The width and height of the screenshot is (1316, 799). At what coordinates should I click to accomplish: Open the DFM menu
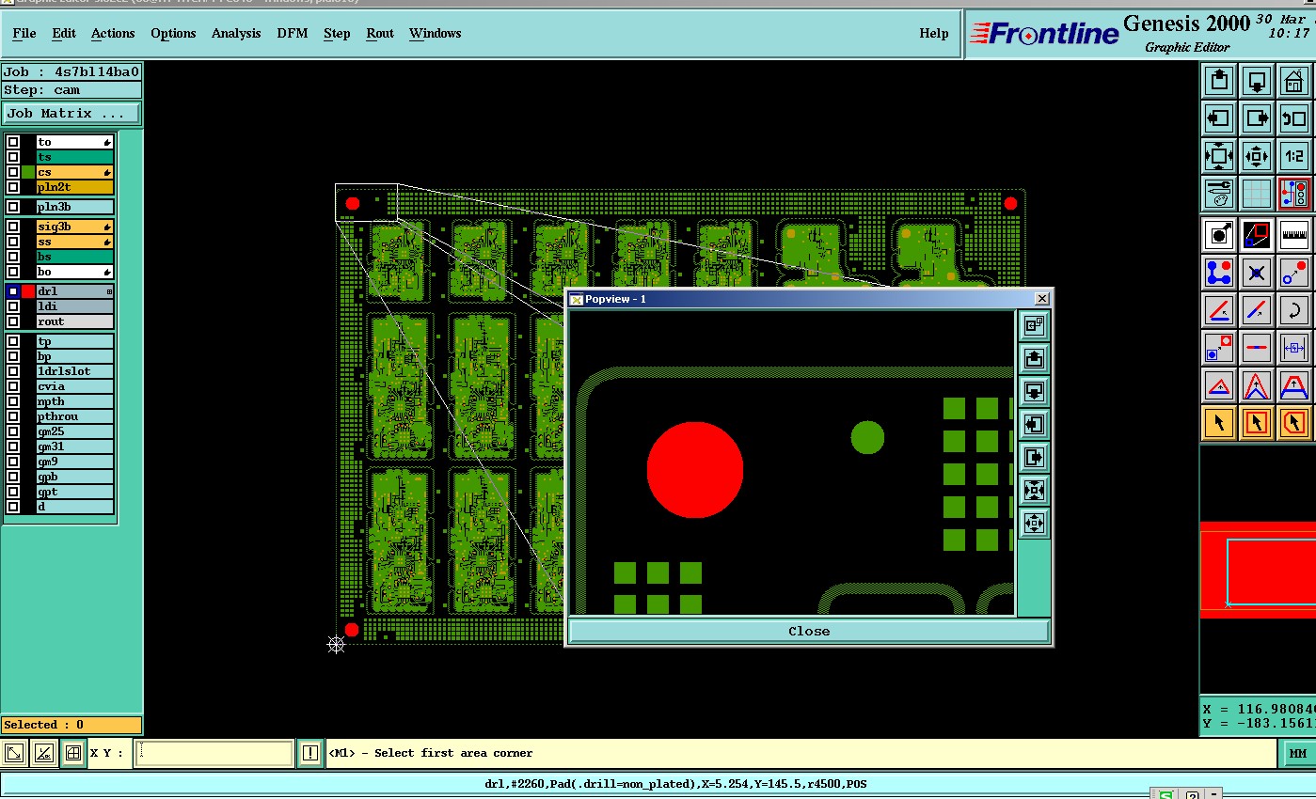[293, 33]
